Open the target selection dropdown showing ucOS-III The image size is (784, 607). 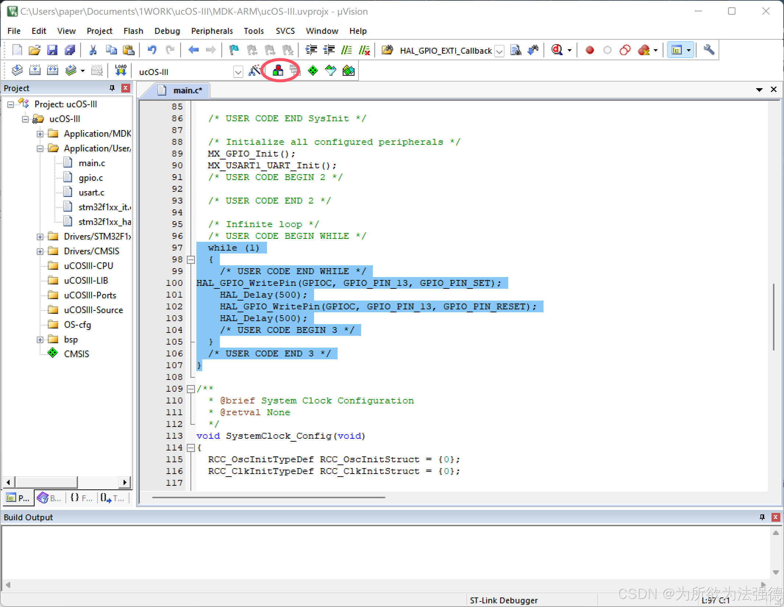point(238,72)
